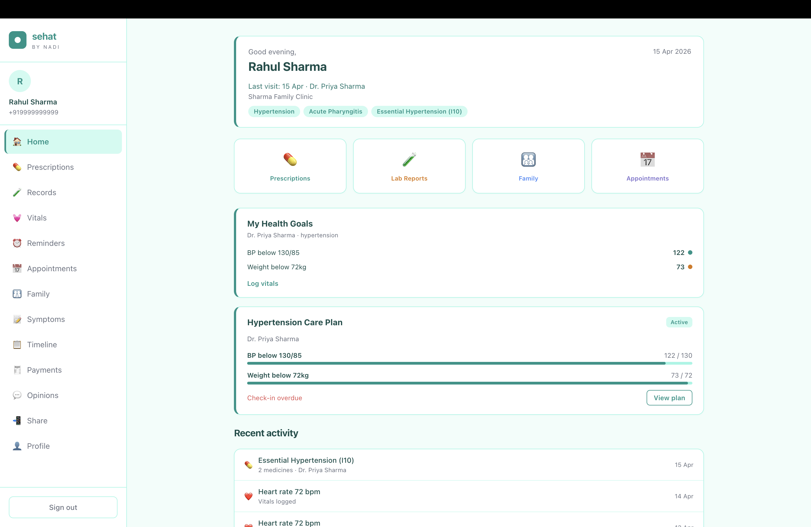
Task: Click the alarm clock icon beside Reminders
Action: (17, 243)
